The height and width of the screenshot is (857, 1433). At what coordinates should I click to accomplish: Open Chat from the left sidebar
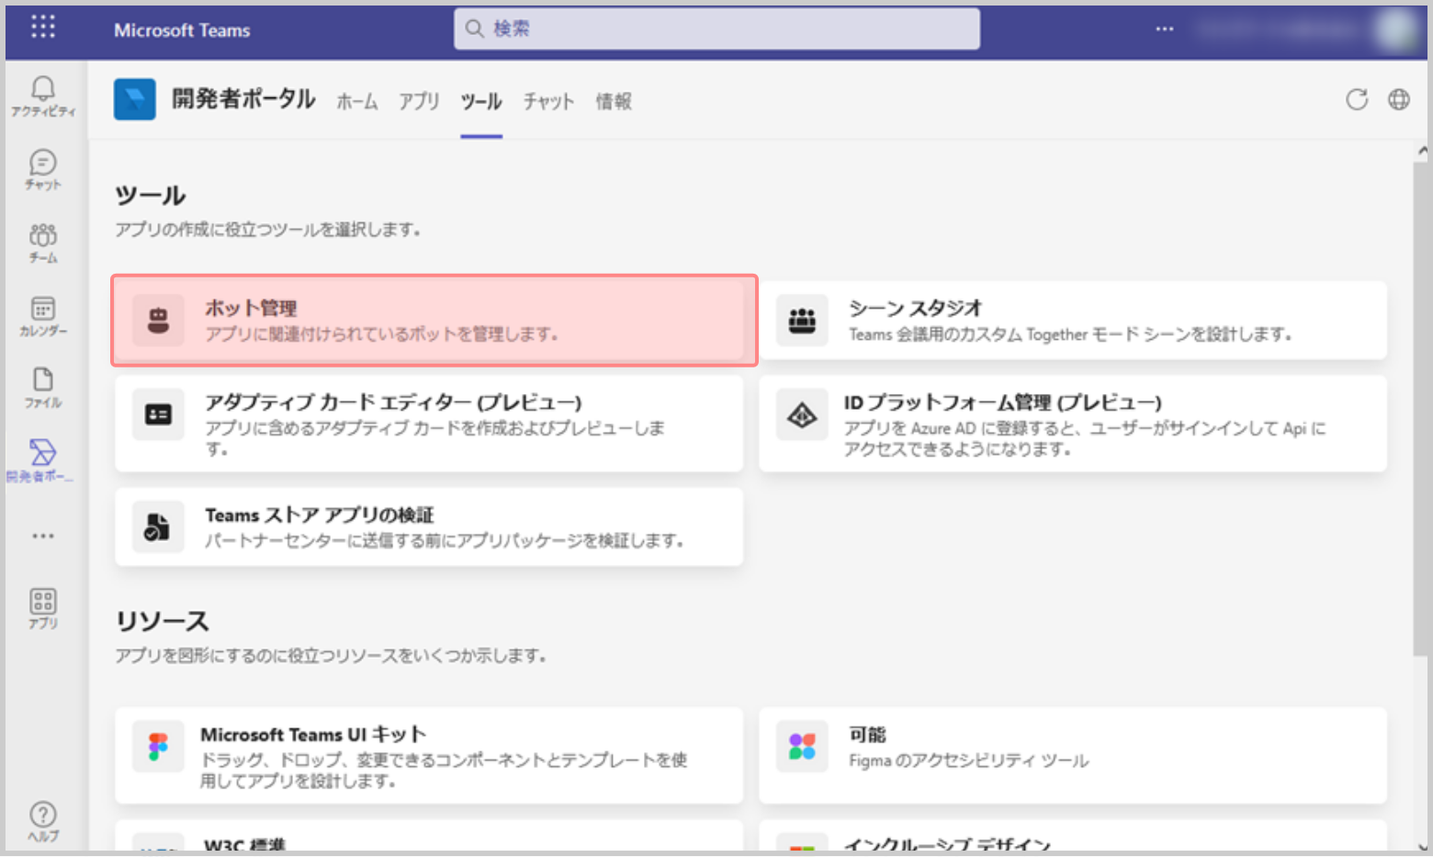click(x=42, y=169)
